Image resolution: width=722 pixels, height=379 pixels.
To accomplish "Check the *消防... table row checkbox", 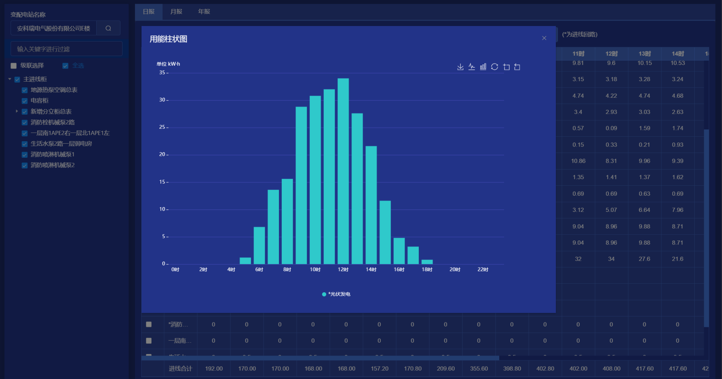I will point(149,325).
